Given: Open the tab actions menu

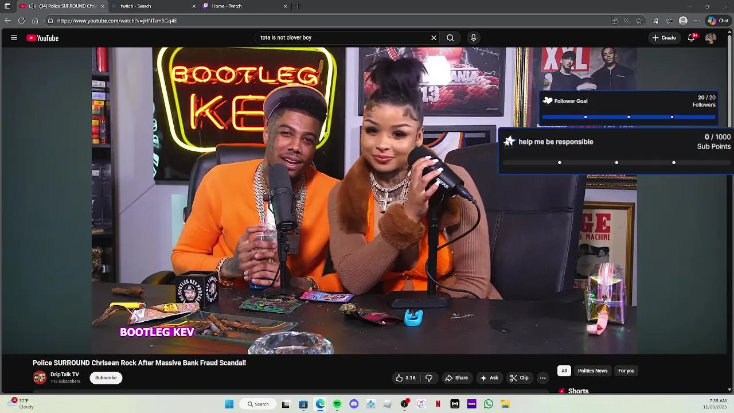Looking at the screenshot, I should pos(7,6).
